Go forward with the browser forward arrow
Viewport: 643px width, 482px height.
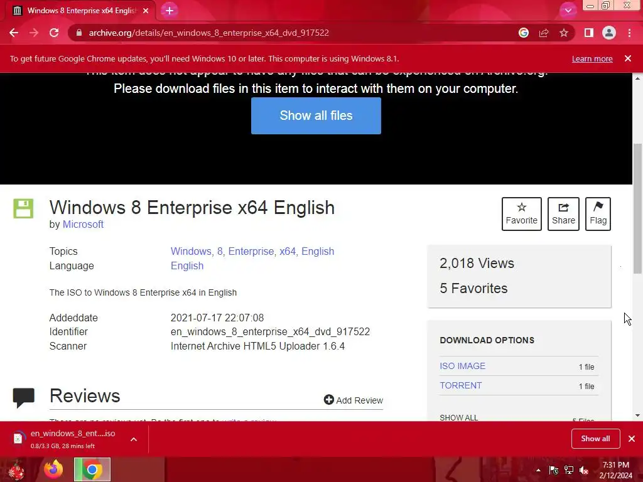34,33
